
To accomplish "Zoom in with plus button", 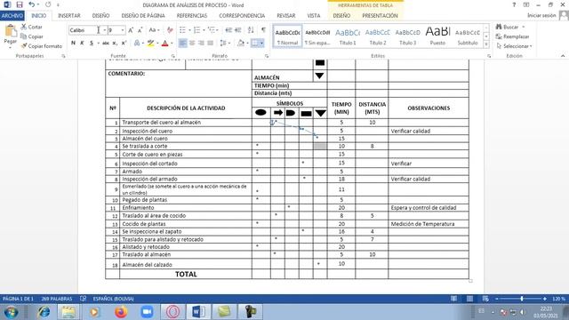I will (x=545, y=299).
